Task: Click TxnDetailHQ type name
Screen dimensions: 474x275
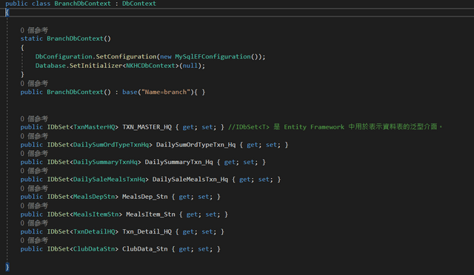Action: [94, 231]
